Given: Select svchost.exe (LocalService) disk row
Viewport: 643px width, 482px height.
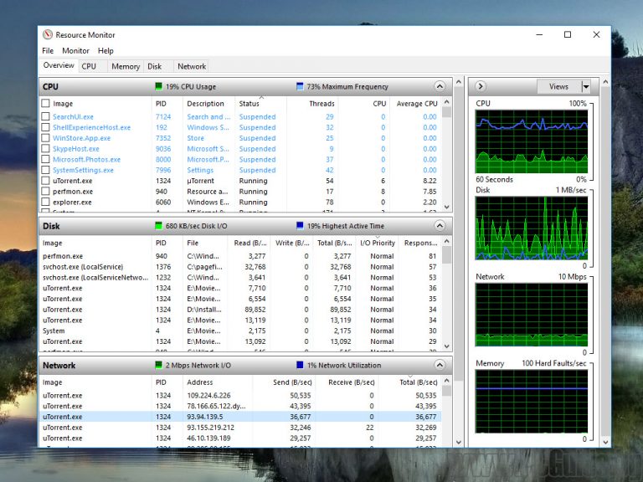Looking at the screenshot, I should tap(240, 267).
